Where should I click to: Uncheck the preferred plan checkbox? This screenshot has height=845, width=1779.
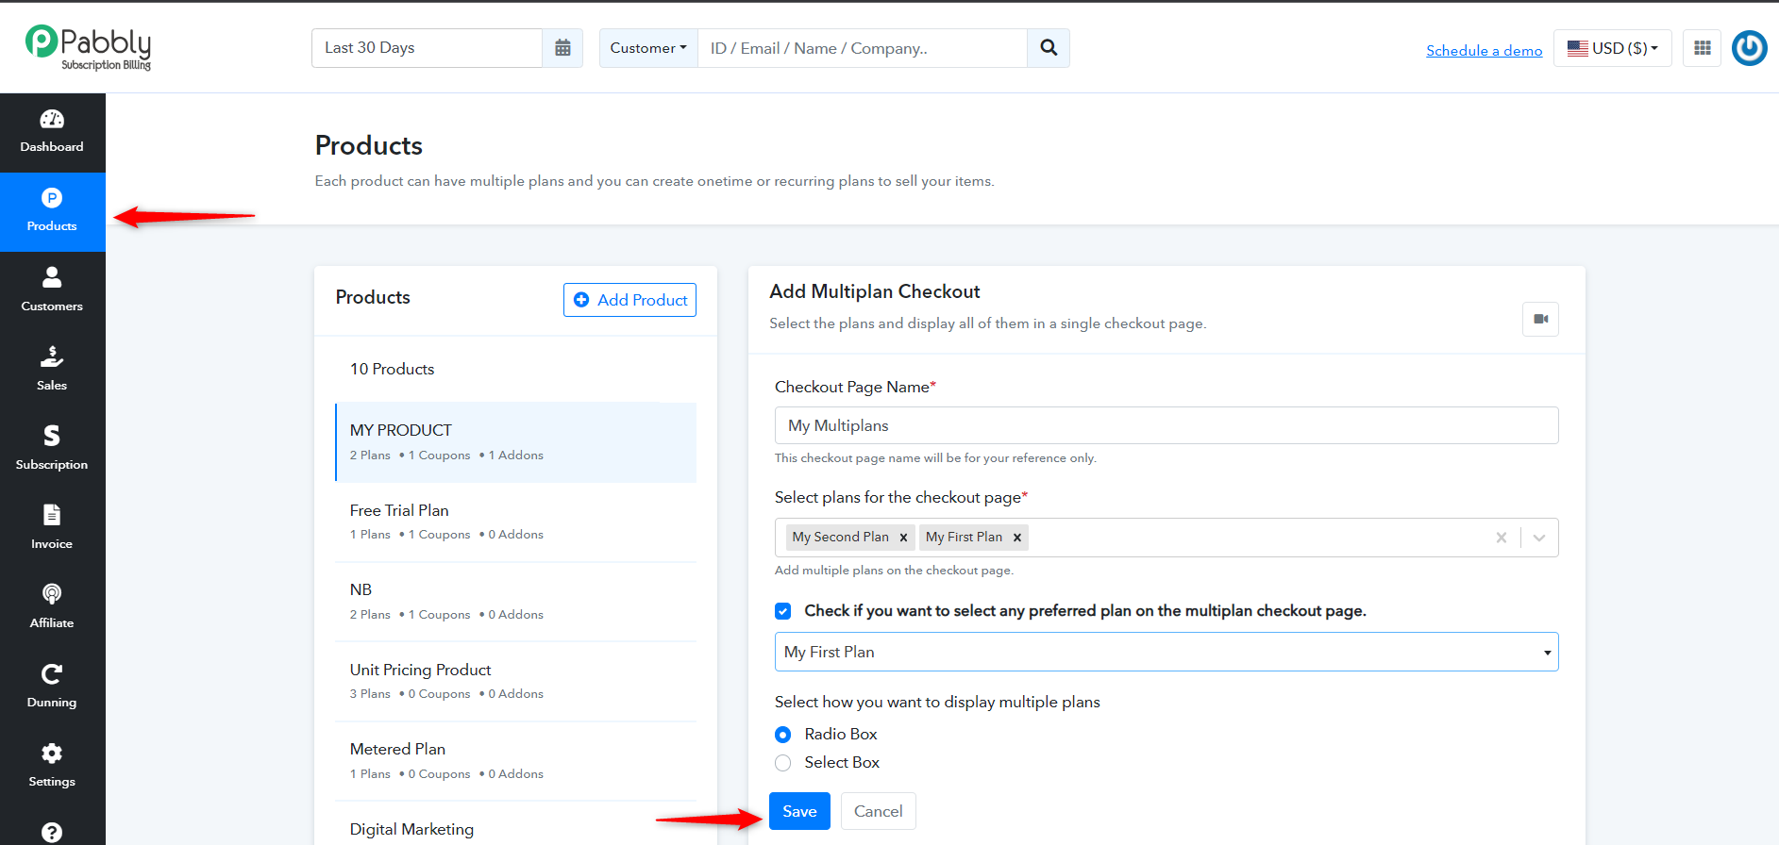783,611
